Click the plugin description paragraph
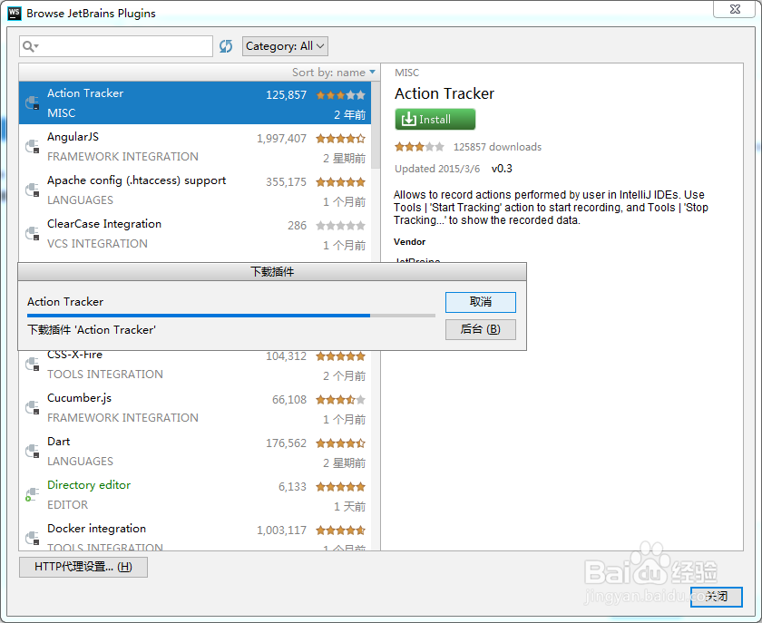Screen dimensions: 762x623 (x=551, y=208)
